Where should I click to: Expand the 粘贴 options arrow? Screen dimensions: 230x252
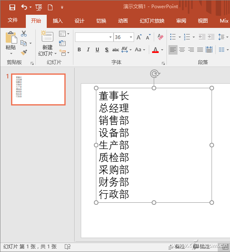pyautogui.click(x=11, y=53)
